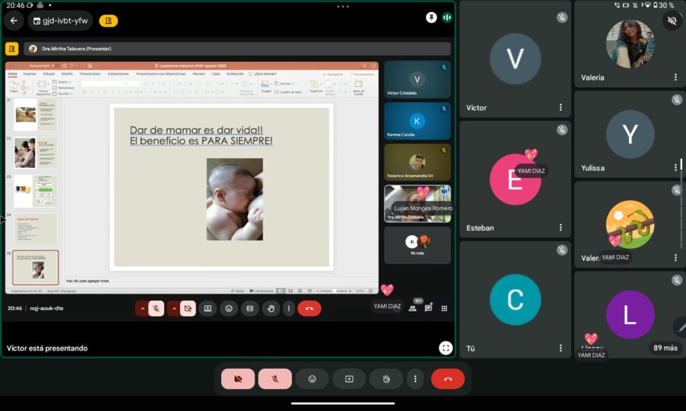Expand video settings caret in shared Meet window
This screenshot has height=411, width=686.
(x=174, y=309)
